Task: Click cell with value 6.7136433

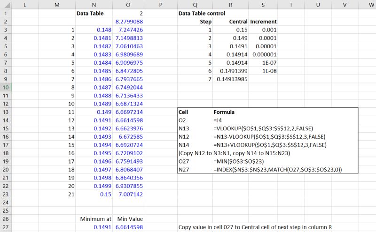Action: click(128, 96)
